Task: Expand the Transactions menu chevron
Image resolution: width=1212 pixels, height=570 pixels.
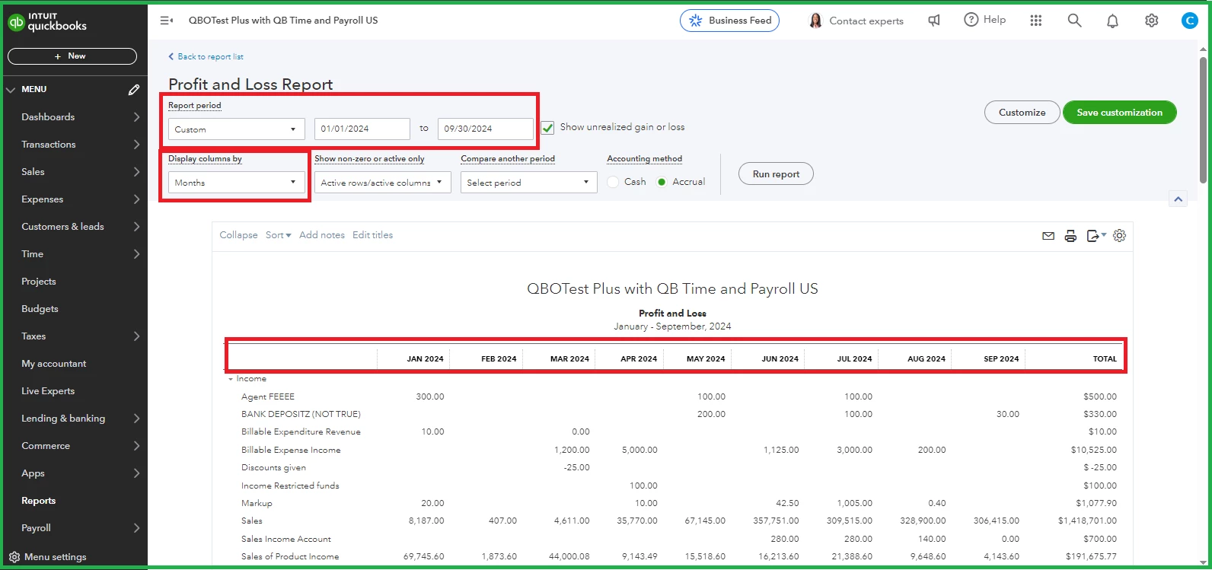Action: point(136,145)
